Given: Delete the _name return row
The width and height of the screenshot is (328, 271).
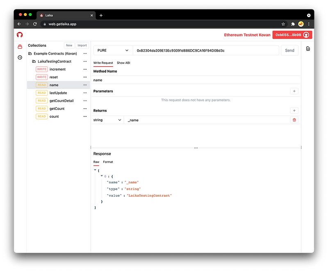Looking at the screenshot, I should pos(294,120).
